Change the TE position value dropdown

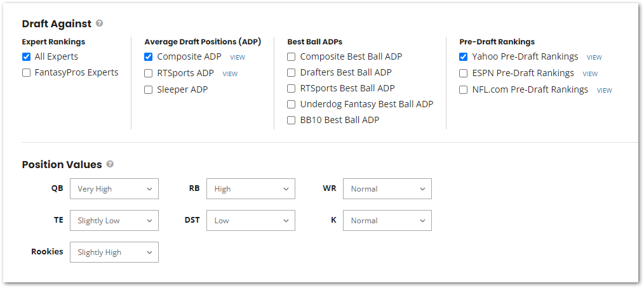(114, 220)
